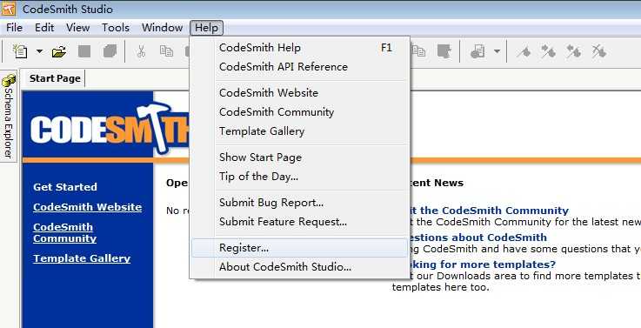Click the F1 shortcut label in menu
The image size is (641, 328).
click(386, 48)
